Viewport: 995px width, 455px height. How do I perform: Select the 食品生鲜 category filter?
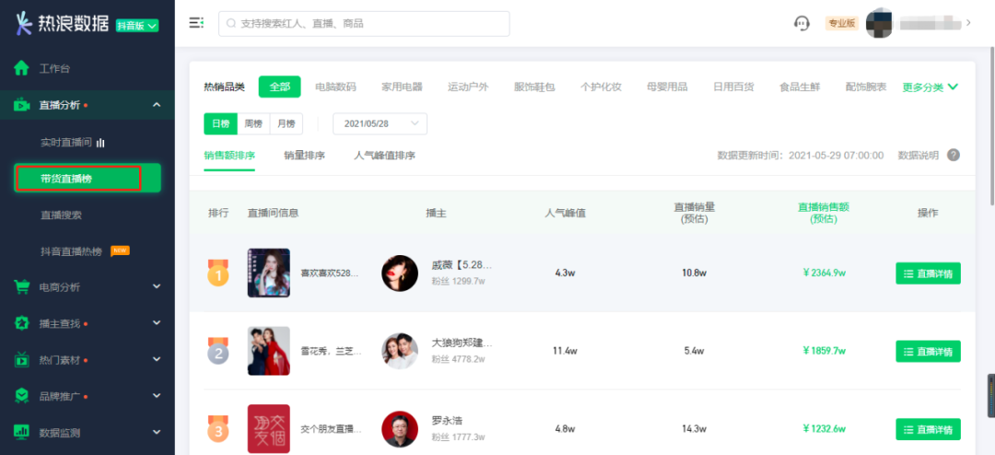click(800, 87)
